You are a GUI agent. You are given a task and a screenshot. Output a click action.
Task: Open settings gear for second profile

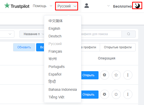[105, 94]
